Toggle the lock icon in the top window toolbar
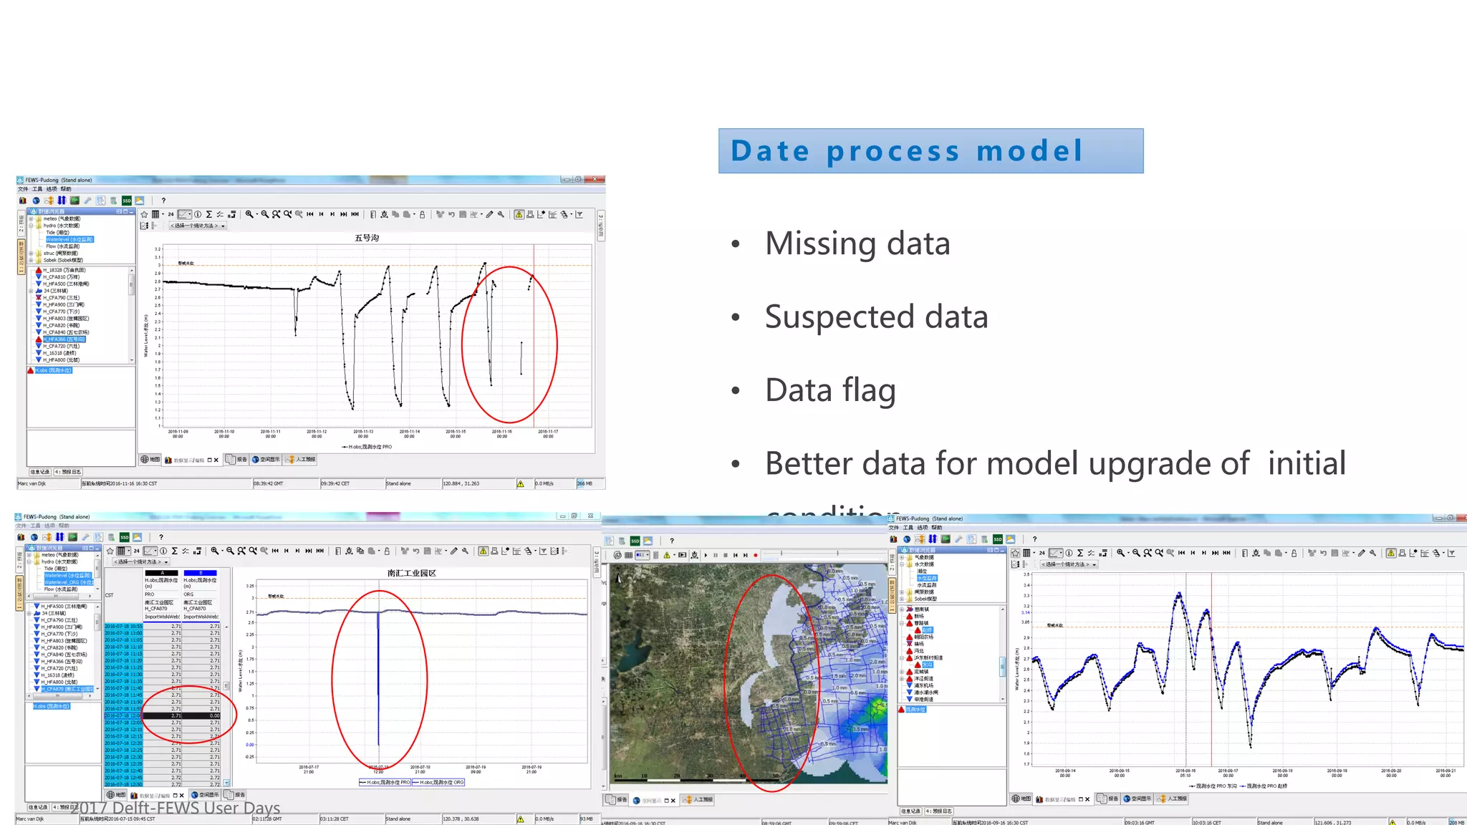This screenshot has width=1467, height=825. pos(422,214)
